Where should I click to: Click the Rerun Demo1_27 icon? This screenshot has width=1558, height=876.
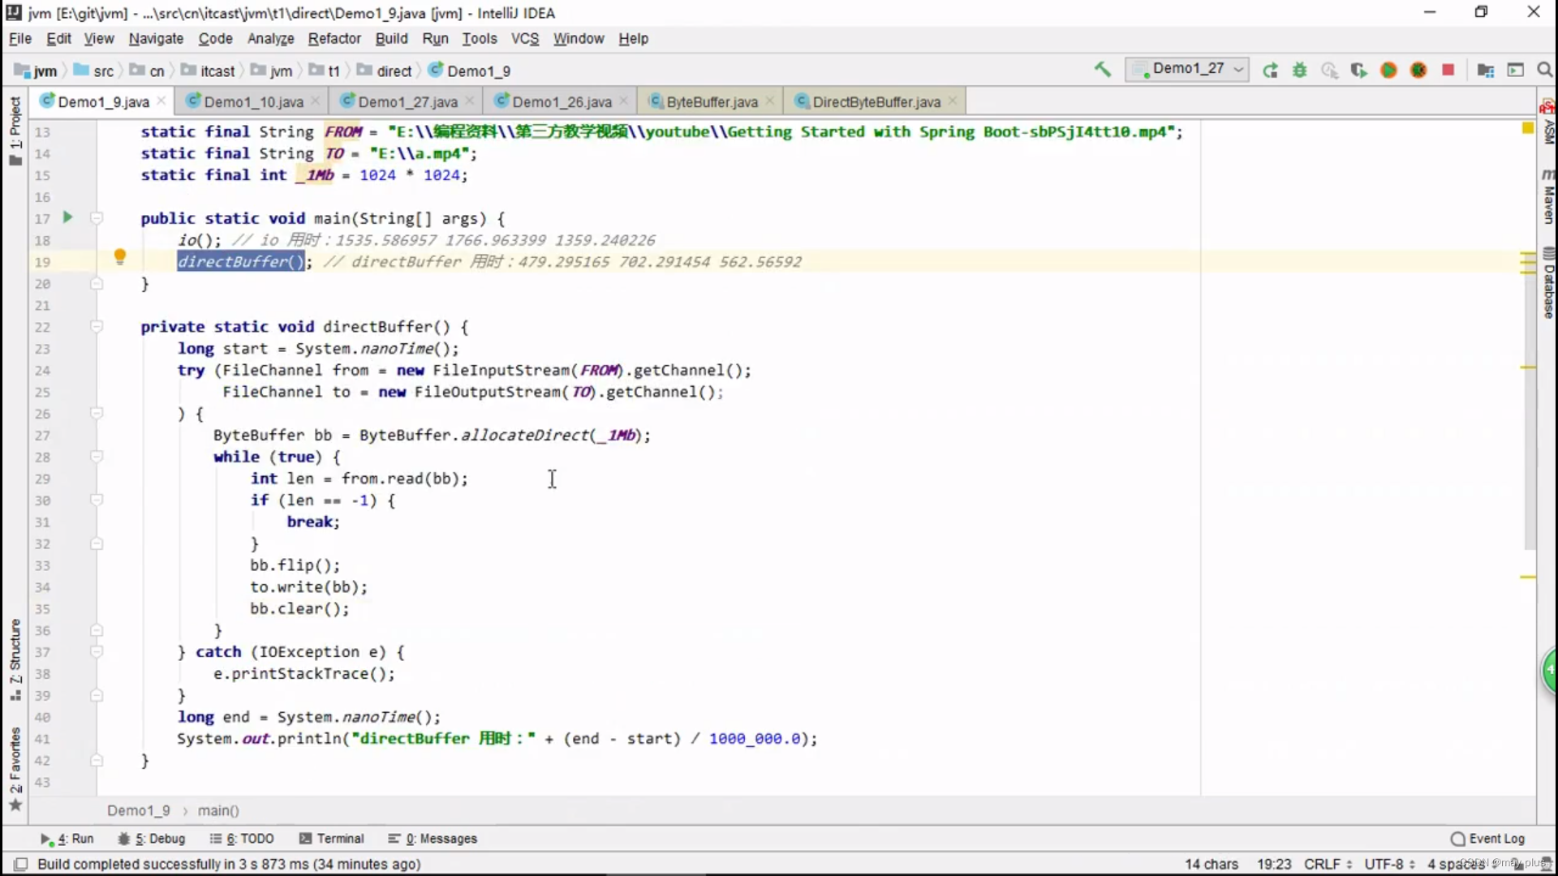pyautogui.click(x=1270, y=71)
